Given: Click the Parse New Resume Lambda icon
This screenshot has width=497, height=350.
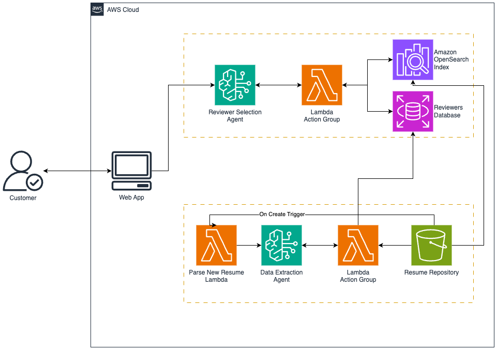Looking at the screenshot, I should point(216,245).
